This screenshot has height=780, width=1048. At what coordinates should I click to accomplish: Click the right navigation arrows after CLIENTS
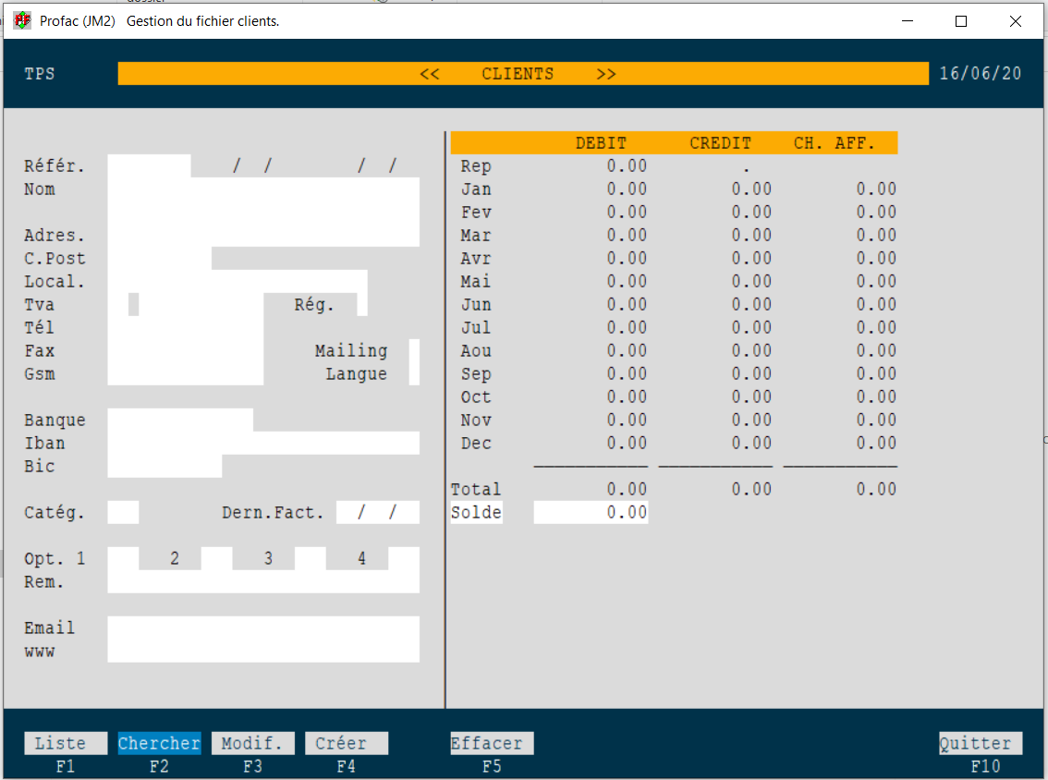click(x=606, y=73)
